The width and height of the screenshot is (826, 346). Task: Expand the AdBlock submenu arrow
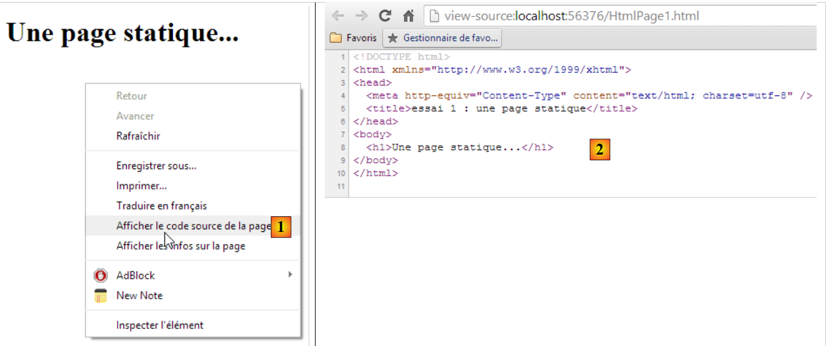(x=290, y=274)
